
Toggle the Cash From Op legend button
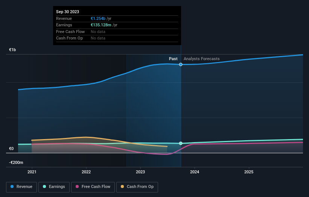[137, 187]
